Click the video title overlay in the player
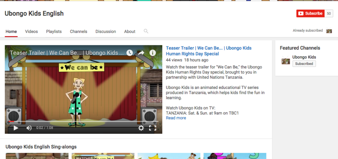Viewport: 338px width, 159px height. pyautogui.click(x=66, y=53)
